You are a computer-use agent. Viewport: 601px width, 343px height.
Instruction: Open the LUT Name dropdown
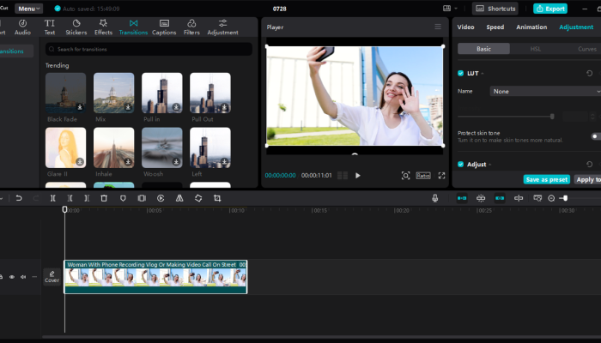pos(544,91)
